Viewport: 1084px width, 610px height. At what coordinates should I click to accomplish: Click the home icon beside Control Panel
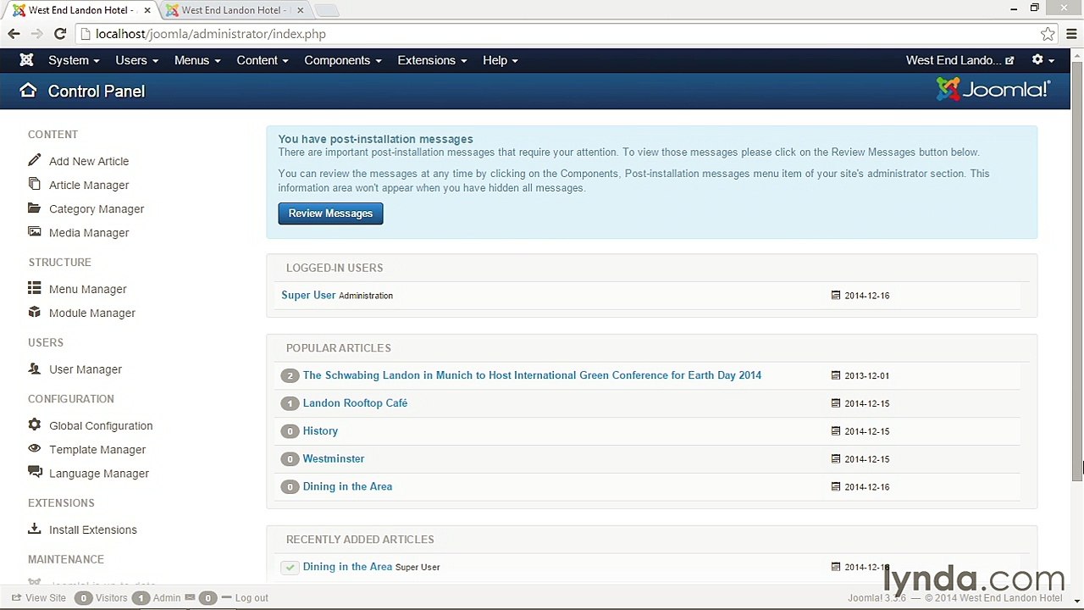(x=28, y=91)
